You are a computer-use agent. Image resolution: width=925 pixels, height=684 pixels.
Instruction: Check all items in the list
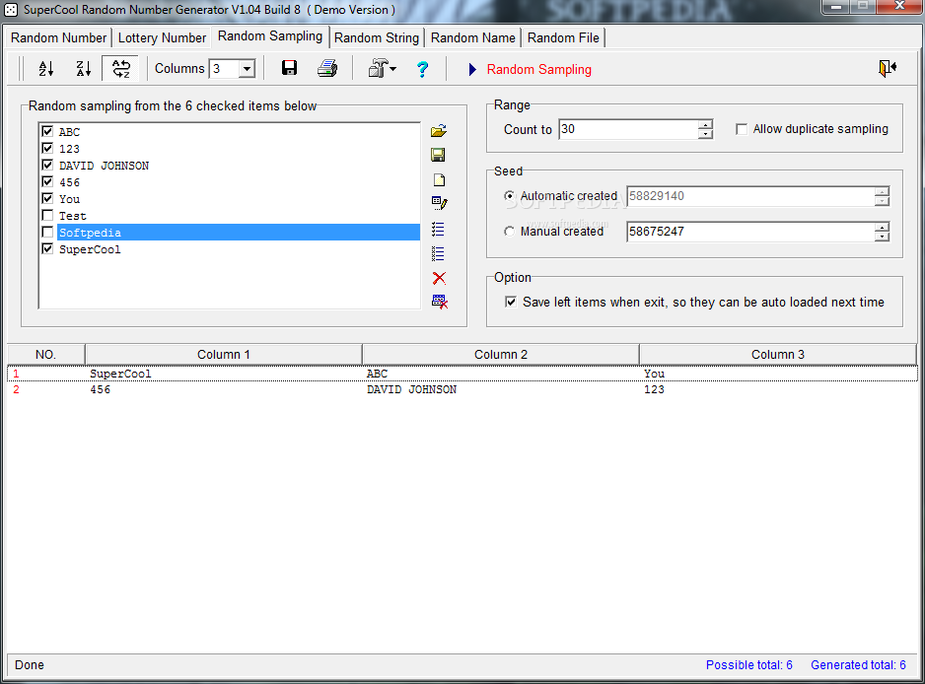438,229
